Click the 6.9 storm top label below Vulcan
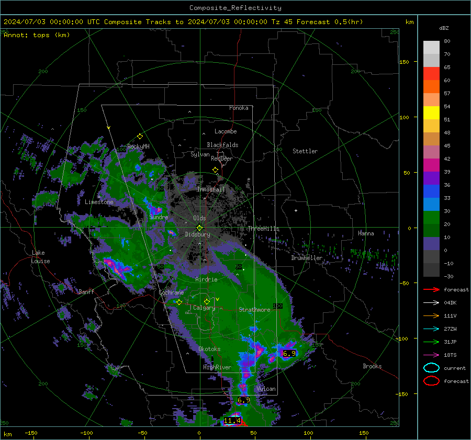Screen dimensions: 471x440 point(243,400)
